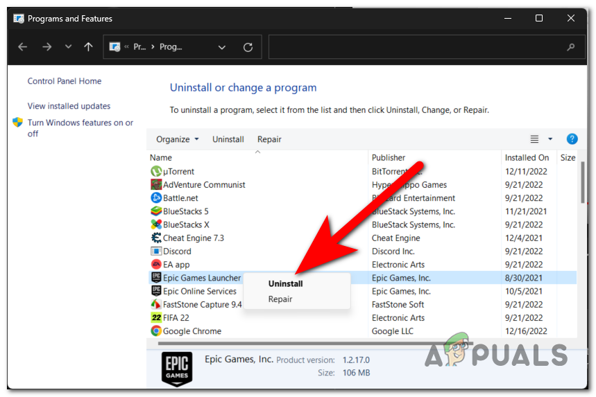This screenshot has height=397, width=596.
Task: Go forward with the forward arrow
Action: pos(46,46)
